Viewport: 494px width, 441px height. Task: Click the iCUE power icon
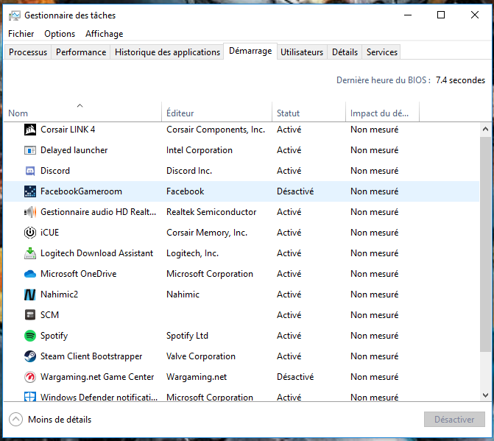30,233
